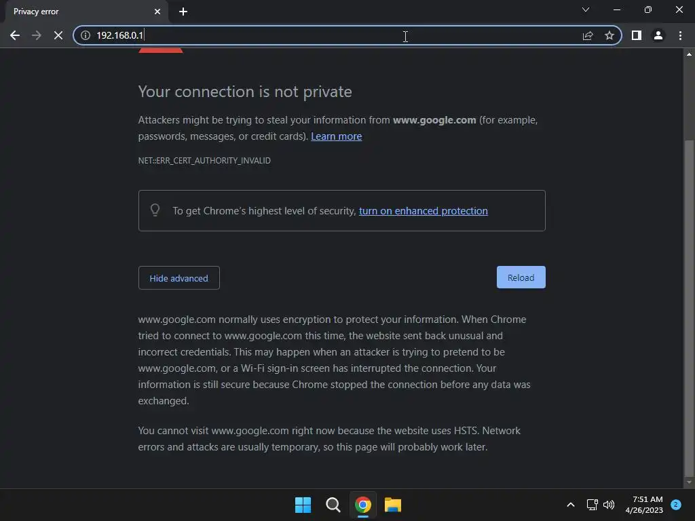695x521 pixels.
Task: Open Chrome's three-dot menu
Action: tap(680, 35)
